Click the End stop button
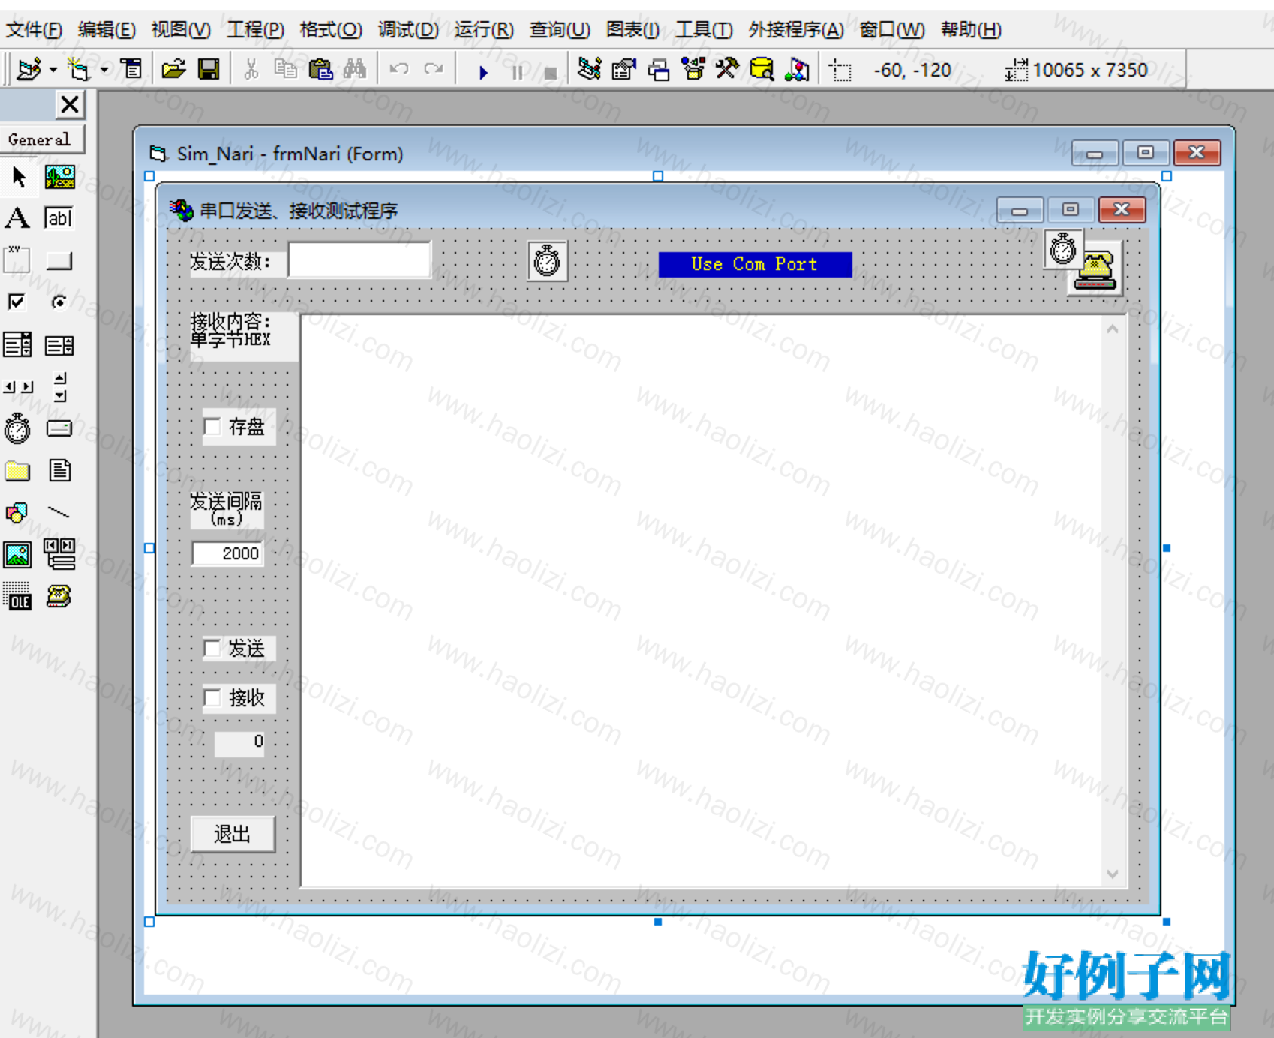The height and width of the screenshot is (1038, 1274). click(550, 73)
